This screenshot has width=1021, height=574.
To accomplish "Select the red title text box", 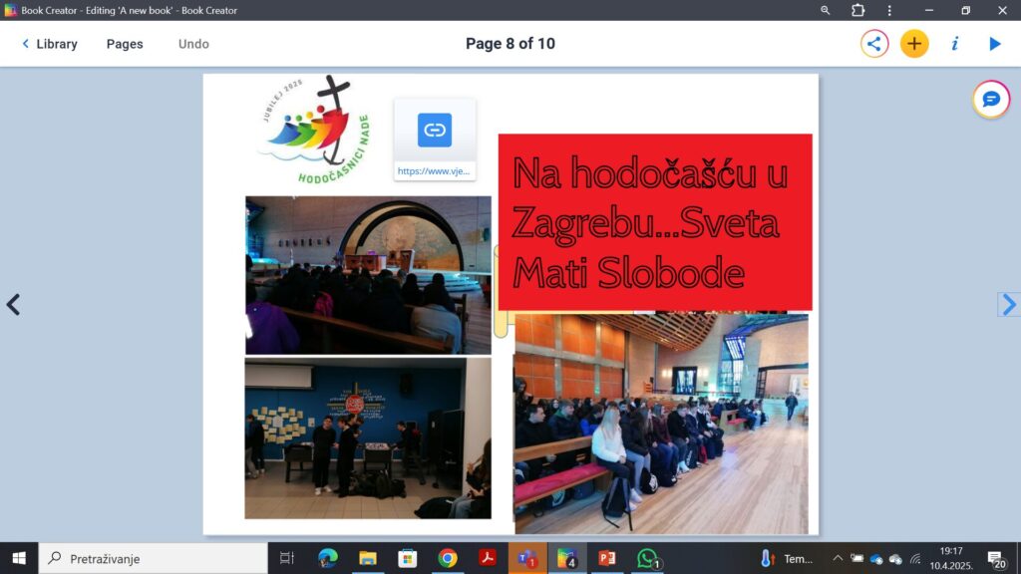I will (x=655, y=222).
